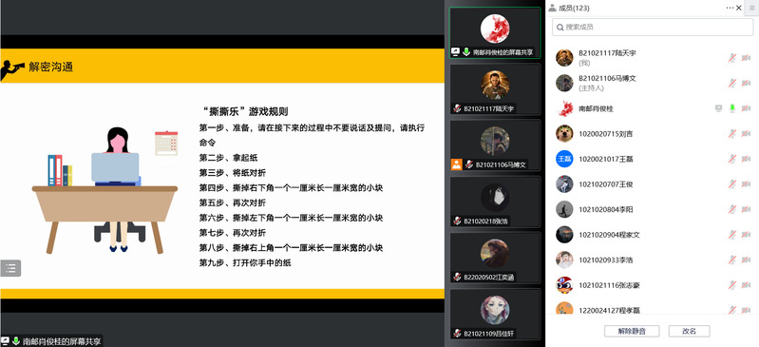Select the B22020502江奕涵 video thumbnail
Screen dimensions: 759x347
(x=495, y=258)
